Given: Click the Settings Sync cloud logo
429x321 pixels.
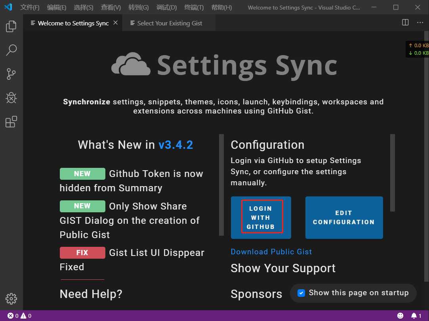Looking at the screenshot, I should click(x=131, y=64).
